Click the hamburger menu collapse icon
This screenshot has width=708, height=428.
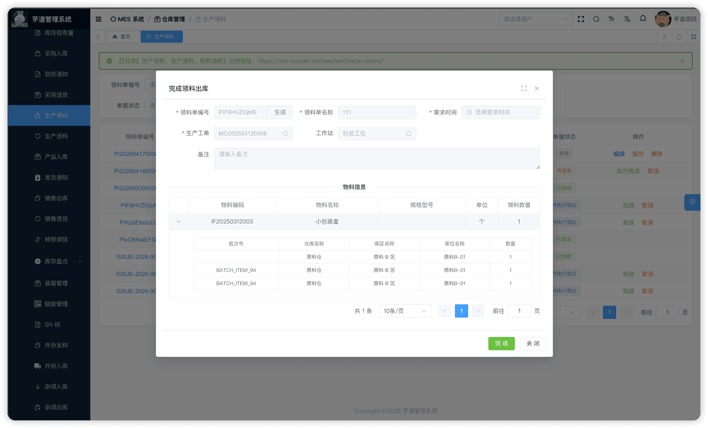pos(98,19)
